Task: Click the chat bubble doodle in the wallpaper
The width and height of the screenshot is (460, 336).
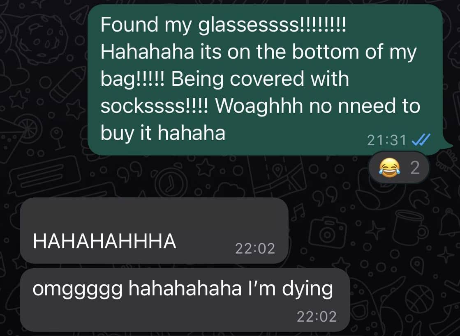Action: 45,176
